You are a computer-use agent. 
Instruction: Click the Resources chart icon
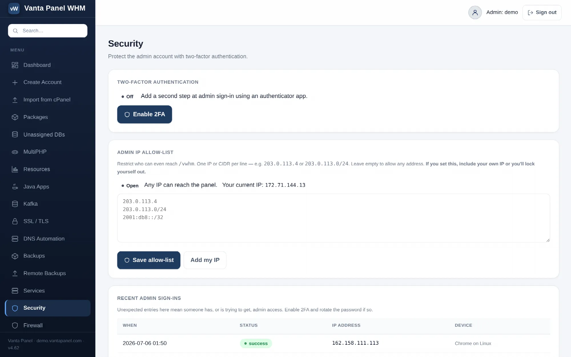(x=15, y=169)
